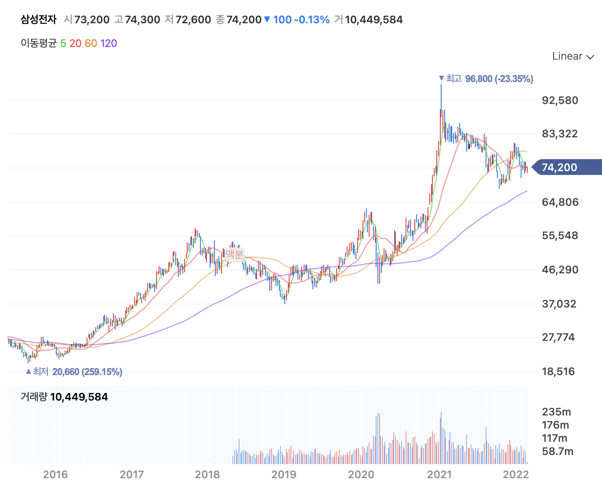Select the 2019 year label on time axis
Image resolution: width=602 pixels, height=501 pixels.
284,474
